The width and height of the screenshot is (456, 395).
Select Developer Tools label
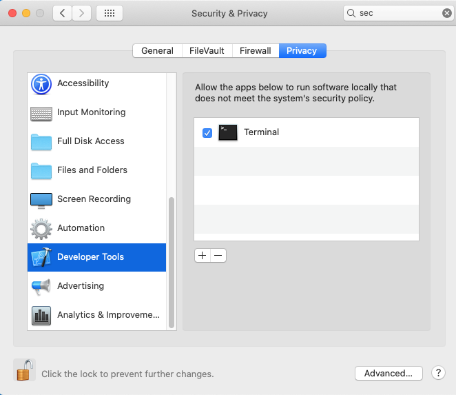pyautogui.click(x=90, y=256)
